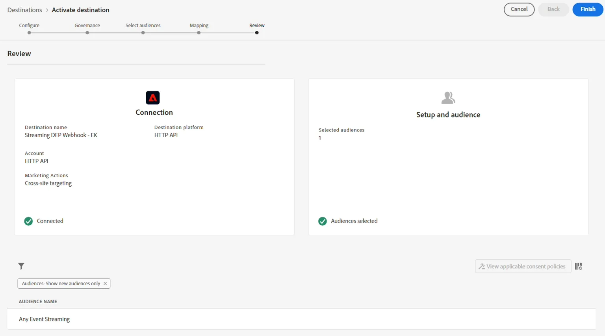The width and height of the screenshot is (605, 336).
Task: Open the audience filter funnel icon
Action: [x=21, y=266]
